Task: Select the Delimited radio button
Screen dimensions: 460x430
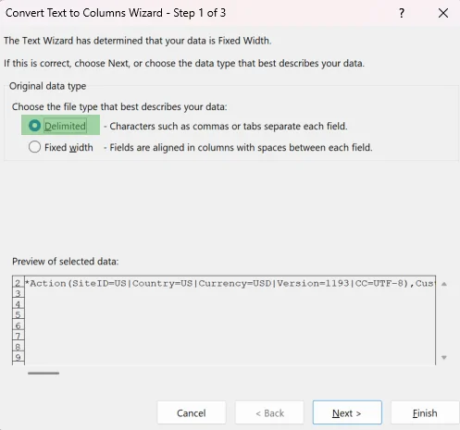Action: 34,126
